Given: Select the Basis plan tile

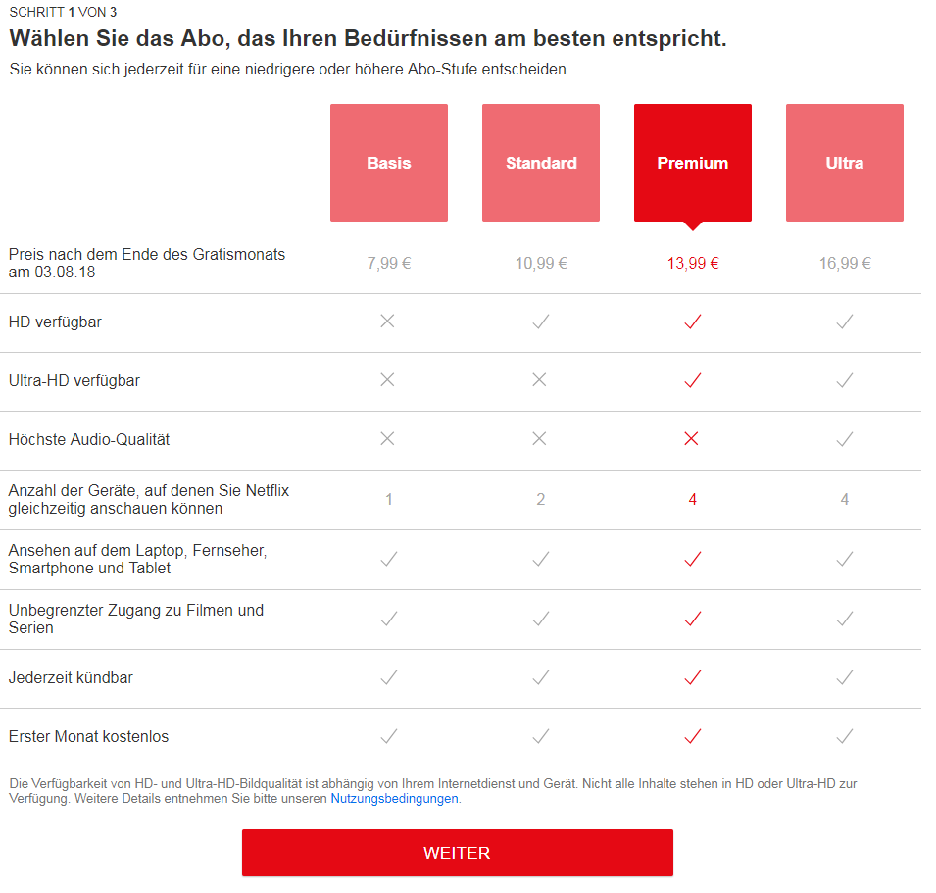Looking at the screenshot, I should [x=388, y=163].
